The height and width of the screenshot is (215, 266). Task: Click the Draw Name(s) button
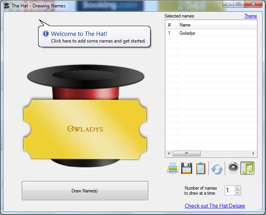click(85, 191)
